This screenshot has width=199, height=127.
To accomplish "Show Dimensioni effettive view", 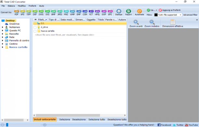I will (x=173, y=23).
